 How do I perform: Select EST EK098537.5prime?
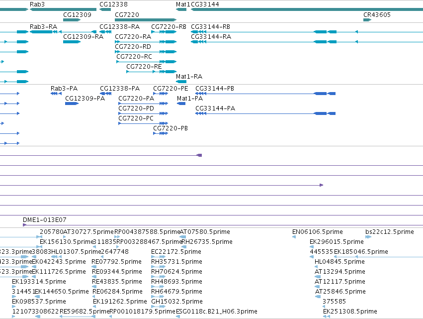[x=39, y=301]
